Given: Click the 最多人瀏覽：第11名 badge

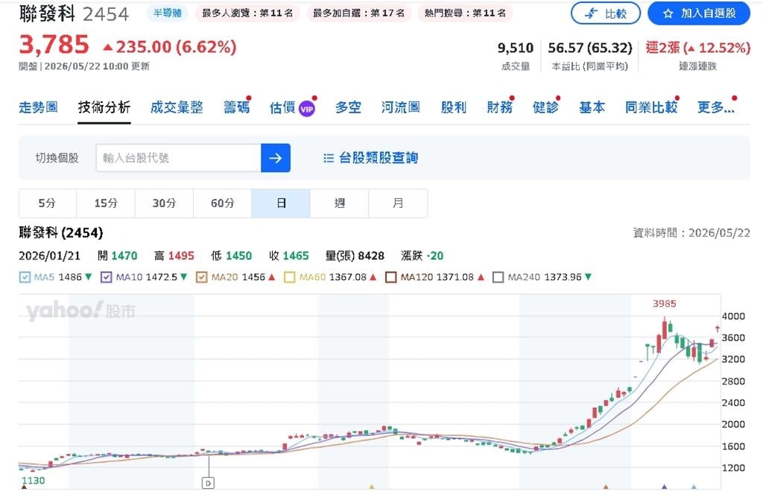Looking at the screenshot, I should pos(247,13).
